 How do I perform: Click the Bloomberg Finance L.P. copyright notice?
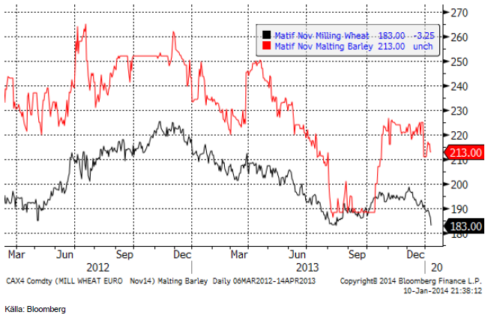(408, 280)
